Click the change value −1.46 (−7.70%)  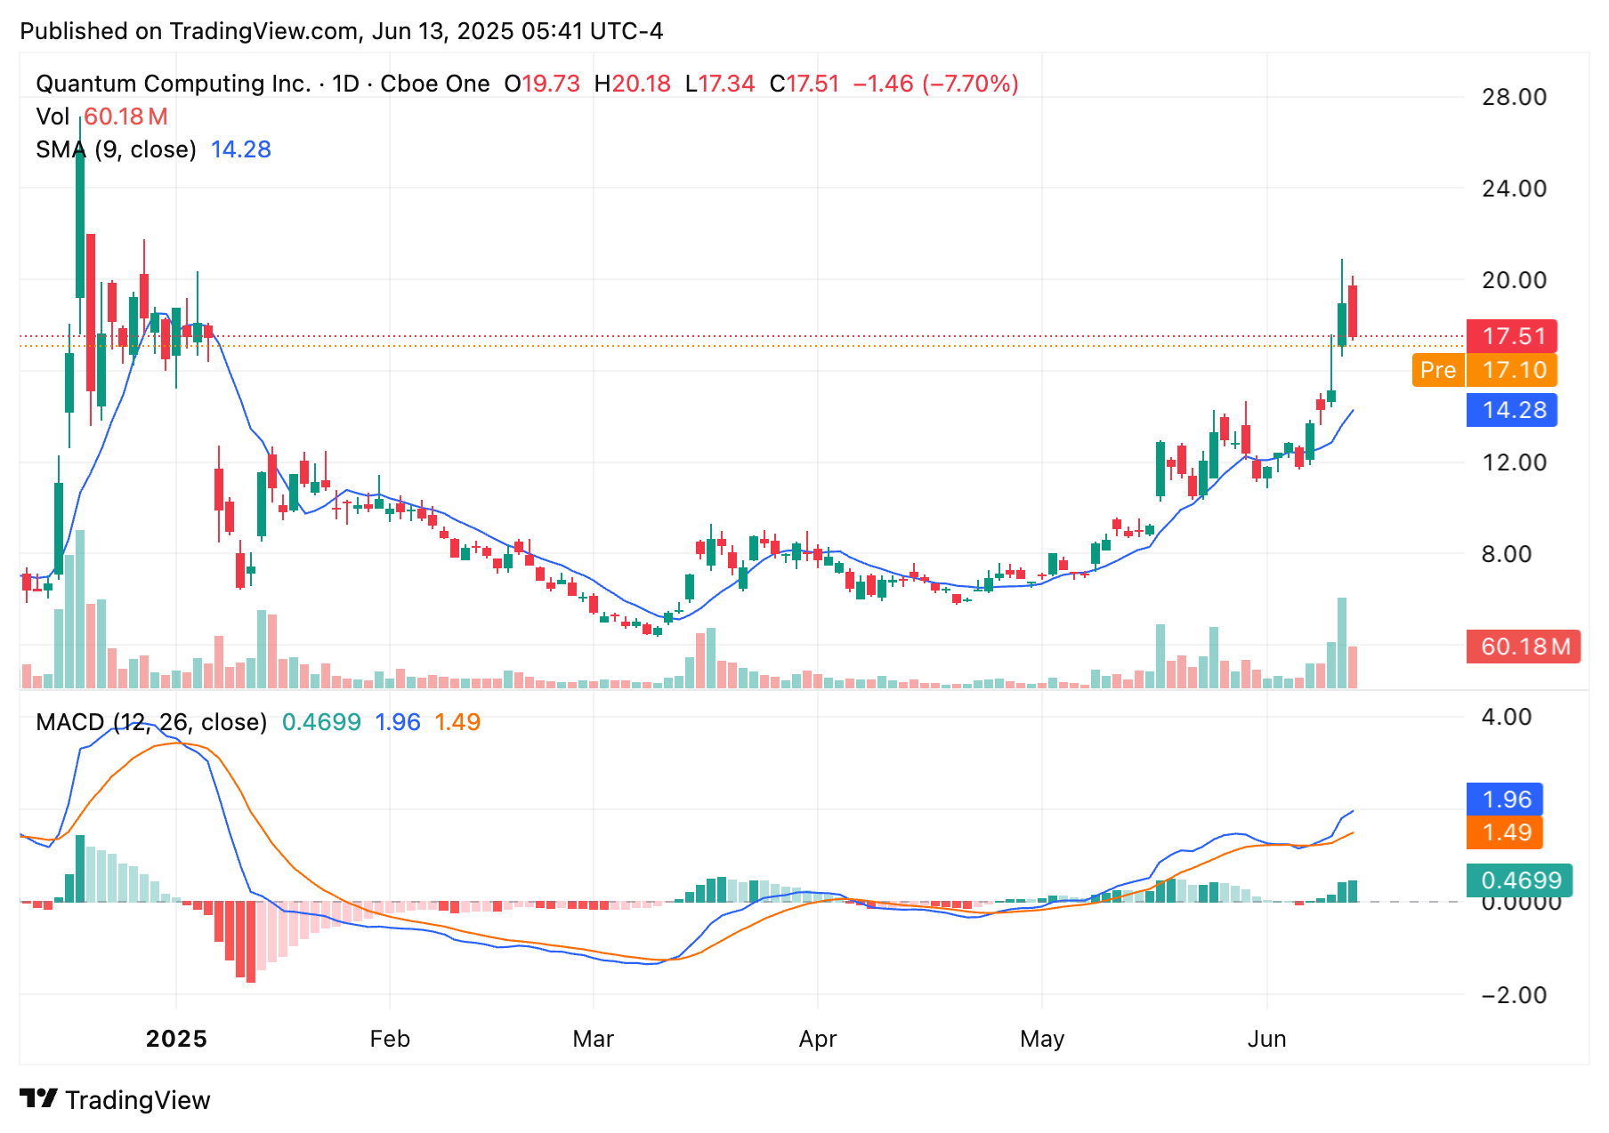936,84
